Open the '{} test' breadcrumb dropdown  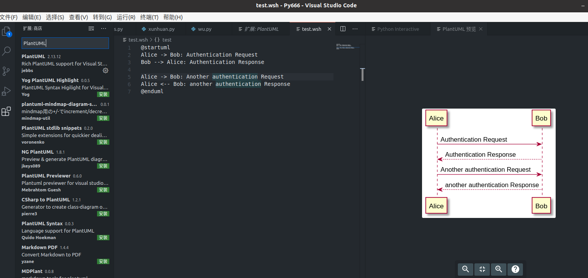pos(164,40)
